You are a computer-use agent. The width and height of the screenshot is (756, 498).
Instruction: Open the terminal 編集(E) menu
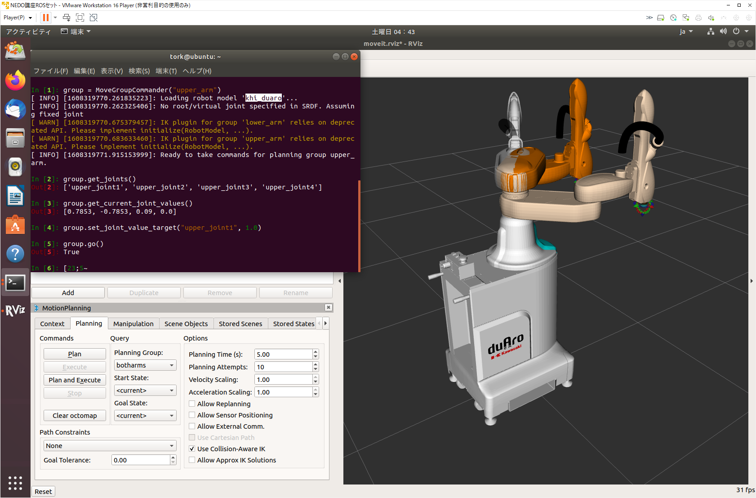pos(84,71)
